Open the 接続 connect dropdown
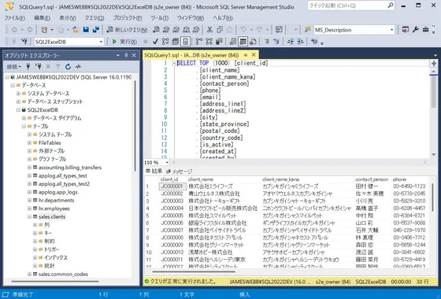Image resolution: width=441 pixels, height=299 pixels. pyautogui.click(x=14, y=67)
